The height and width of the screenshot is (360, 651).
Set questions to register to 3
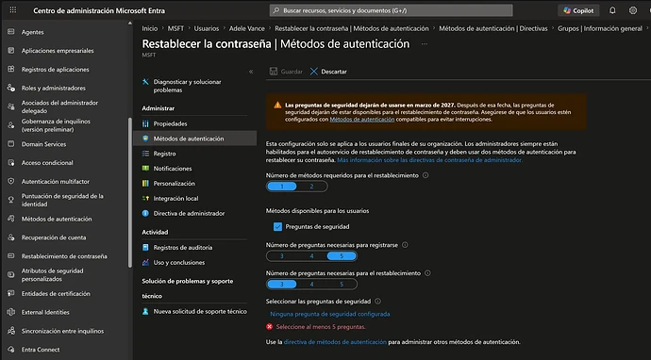pos(281,256)
